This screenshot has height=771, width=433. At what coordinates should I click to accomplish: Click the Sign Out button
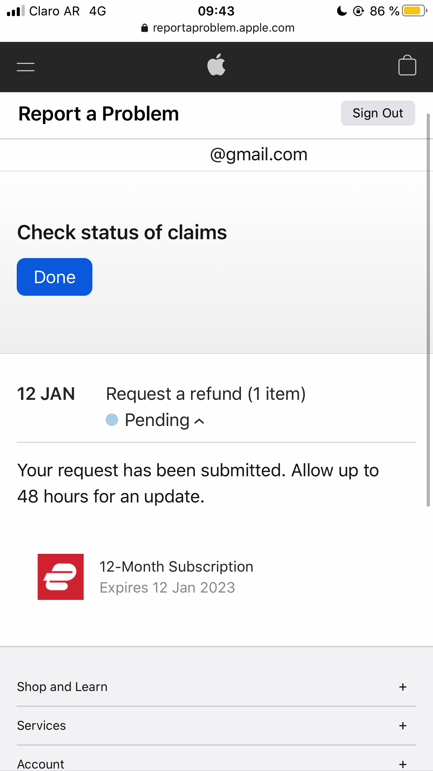tap(378, 113)
